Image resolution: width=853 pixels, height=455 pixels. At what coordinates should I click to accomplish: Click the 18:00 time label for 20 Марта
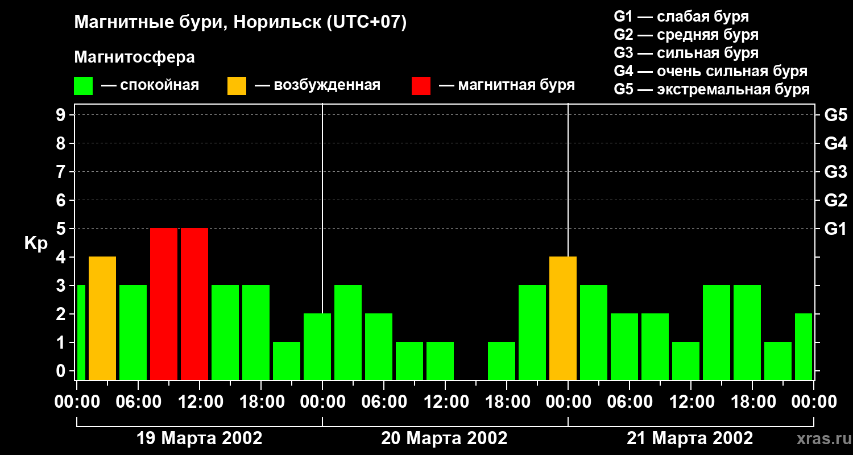[507, 402]
